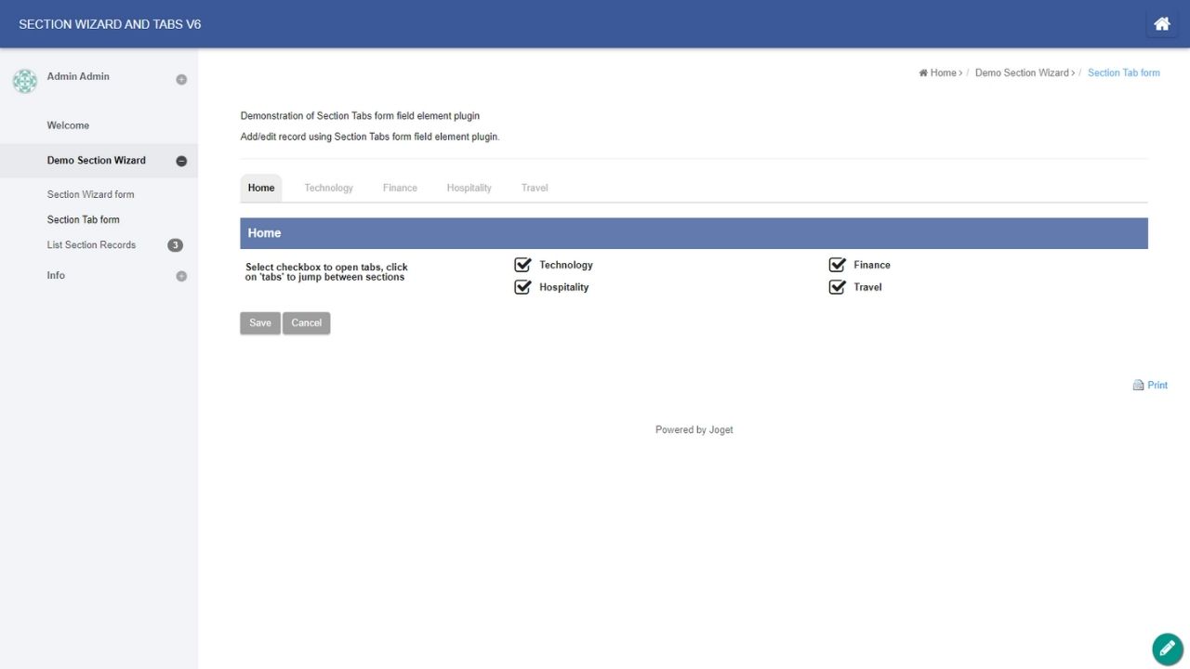Open Section Wizard form in sidebar

[91, 194]
